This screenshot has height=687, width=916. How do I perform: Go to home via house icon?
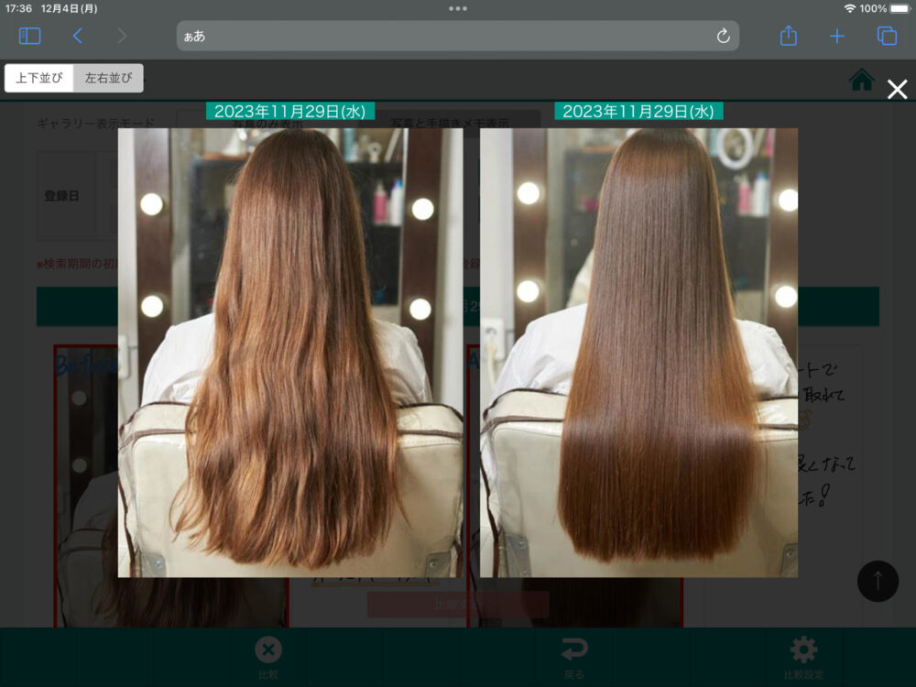862,81
